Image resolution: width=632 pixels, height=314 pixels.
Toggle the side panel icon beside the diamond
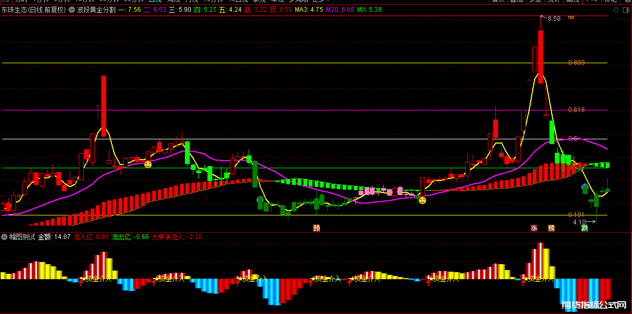(626, 10)
